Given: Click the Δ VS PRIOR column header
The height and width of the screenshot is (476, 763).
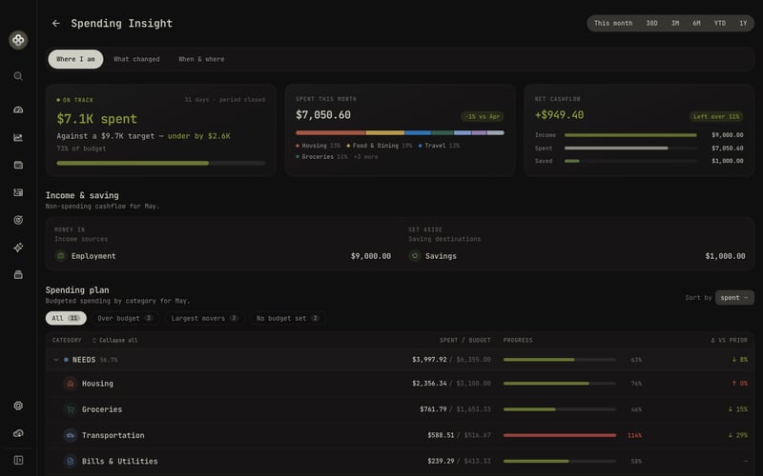Looking at the screenshot, I should point(729,341).
